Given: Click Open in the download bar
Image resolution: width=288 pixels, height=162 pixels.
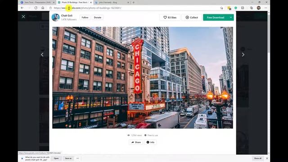Looking at the screenshot, I should pyautogui.click(x=56, y=158).
